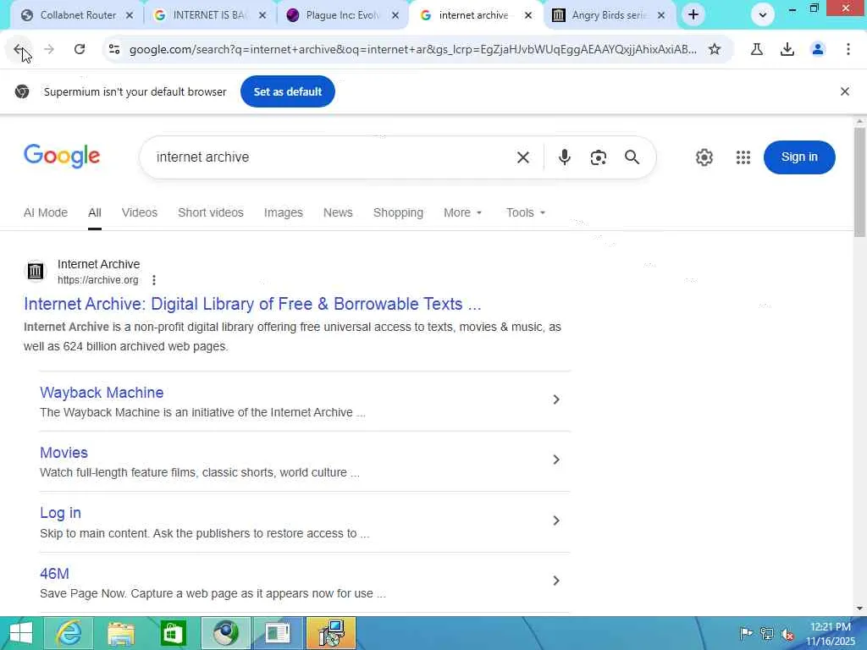Open the Google apps grid

[x=743, y=157]
